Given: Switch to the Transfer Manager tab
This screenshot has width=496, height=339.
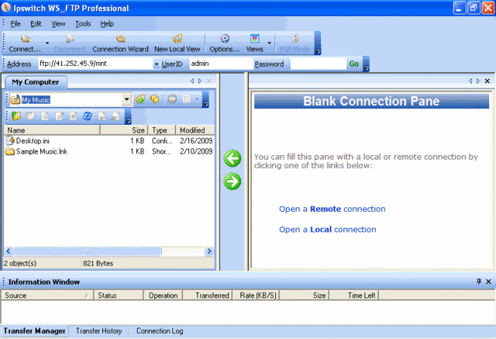Looking at the screenshot, I should click(34, 331).
